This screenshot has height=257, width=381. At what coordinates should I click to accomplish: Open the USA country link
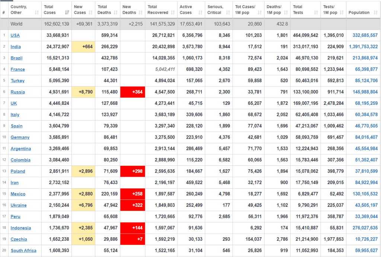(x=15, y=36)
